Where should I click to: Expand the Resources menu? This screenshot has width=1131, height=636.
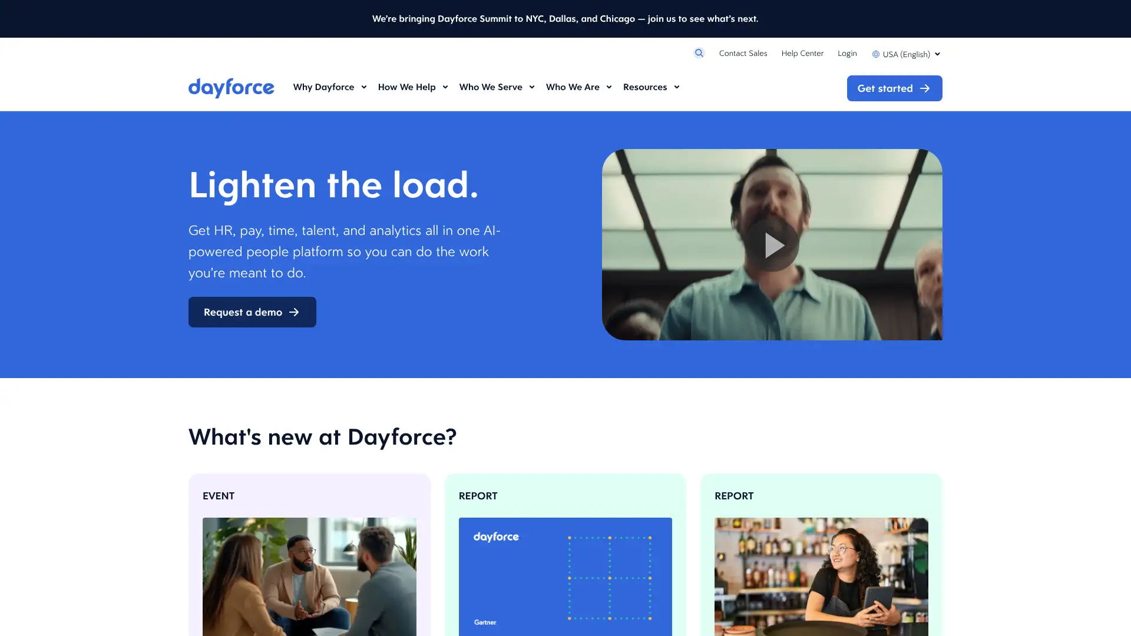pyautogui.click(x=652, y=87)
